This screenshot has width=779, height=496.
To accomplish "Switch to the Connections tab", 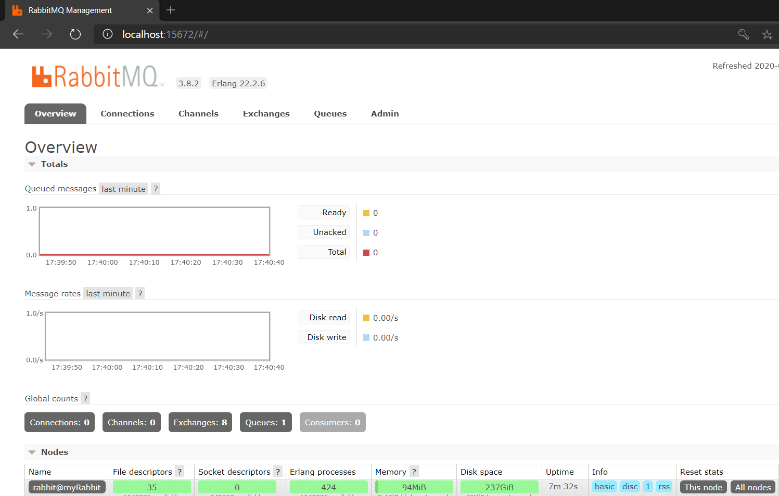I will pos(127,114).
